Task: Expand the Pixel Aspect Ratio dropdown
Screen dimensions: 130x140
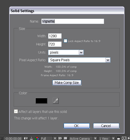Action: pyautogui.click(x=79, y=60)
